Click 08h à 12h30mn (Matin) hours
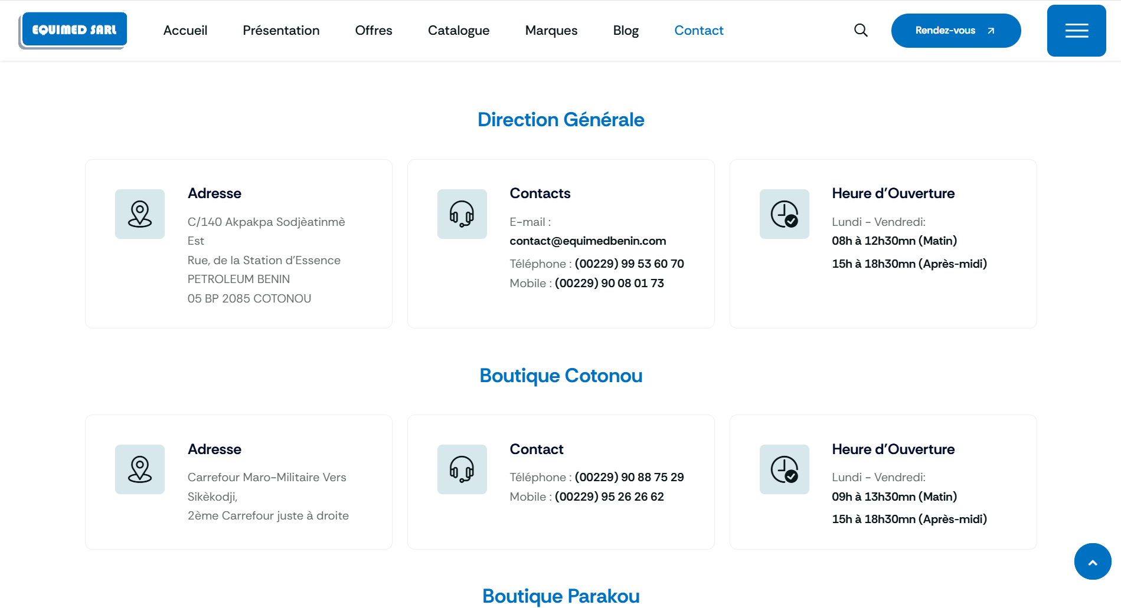Screen dimensions: 1121x608 tap(894, 241)
